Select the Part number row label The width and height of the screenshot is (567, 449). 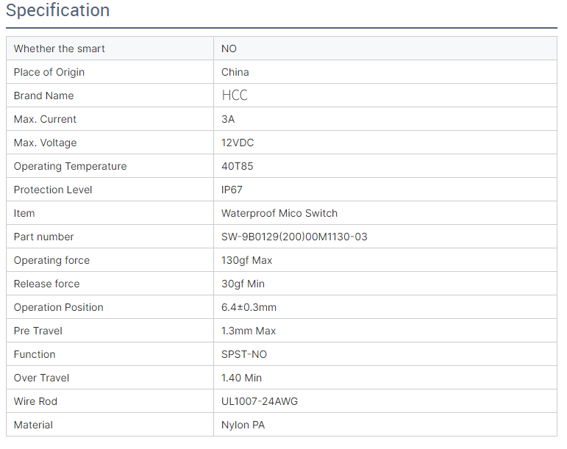[x=44, y=237]
